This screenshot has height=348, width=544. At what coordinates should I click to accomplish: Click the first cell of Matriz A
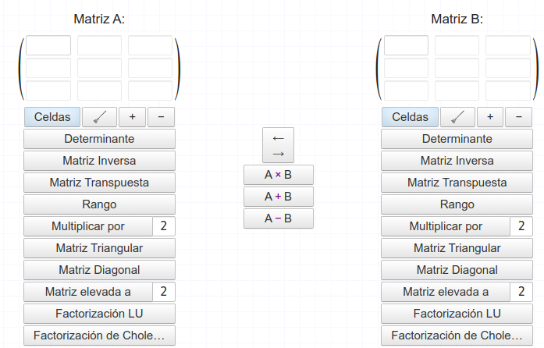point(48,45)
